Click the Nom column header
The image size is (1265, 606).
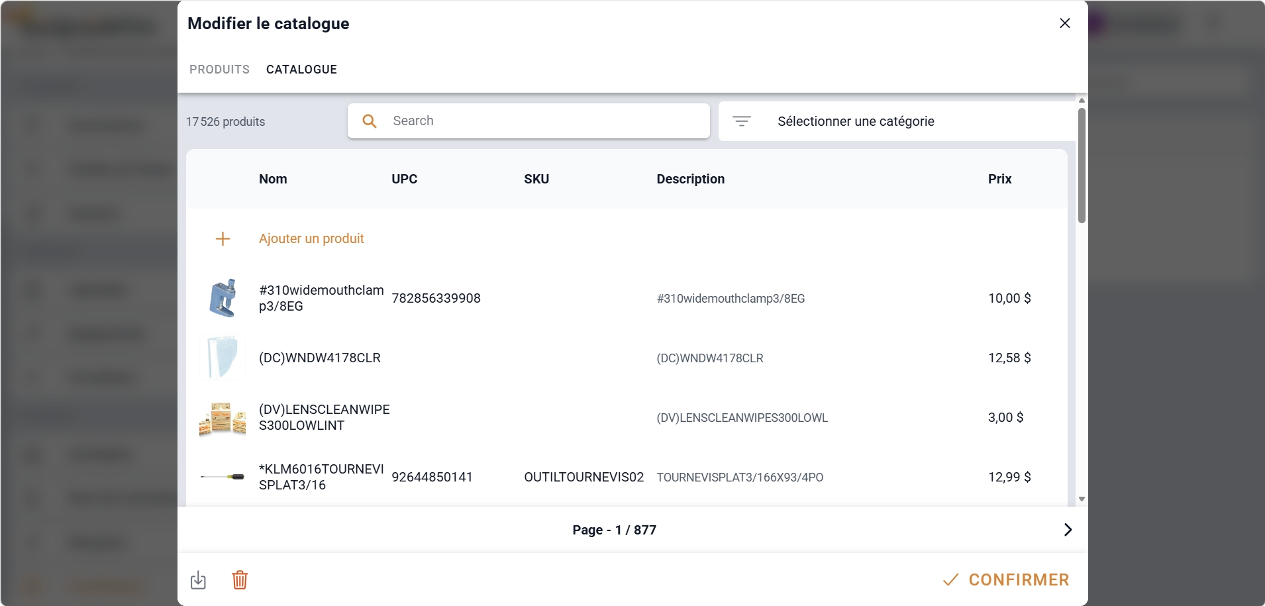pos(273,179)
